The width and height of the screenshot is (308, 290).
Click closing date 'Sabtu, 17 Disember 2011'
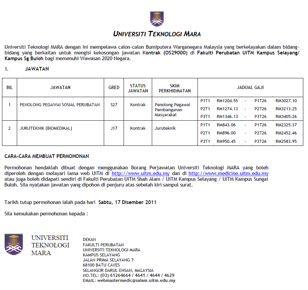pyautogui.click(x=127, y=202)
